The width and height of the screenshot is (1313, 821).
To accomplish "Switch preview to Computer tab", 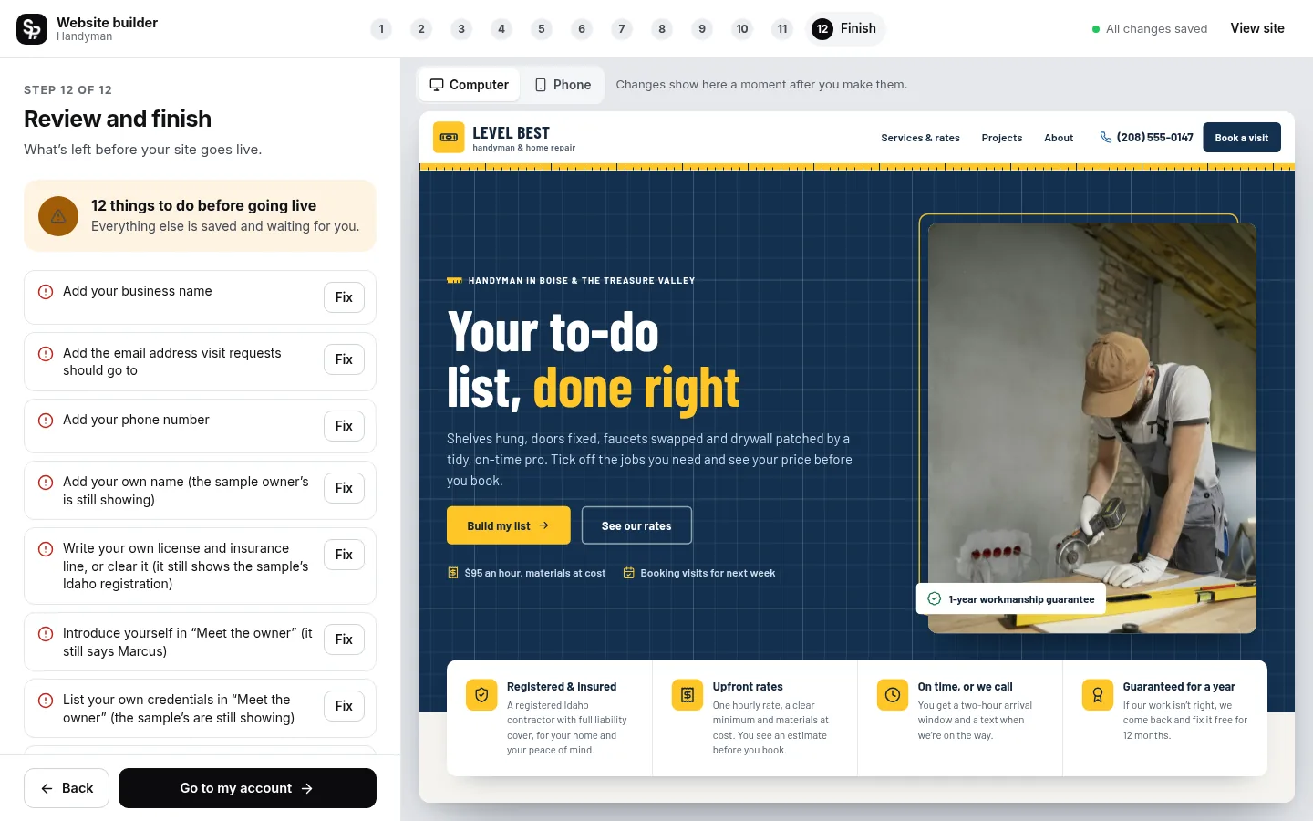I will (470, 85).
